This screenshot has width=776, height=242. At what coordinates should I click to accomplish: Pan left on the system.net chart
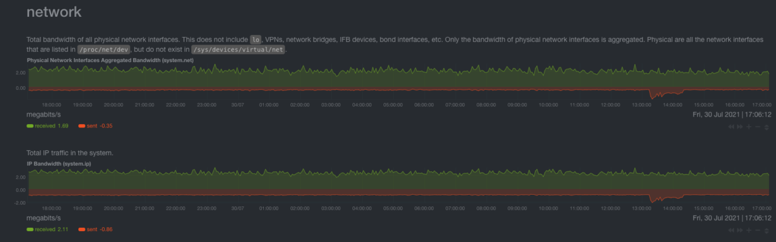pos(731,127)
